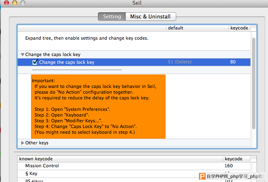Click the keycode column header in settings table
This screenshot has width=268, height=182.
click(x=239, y=28)
